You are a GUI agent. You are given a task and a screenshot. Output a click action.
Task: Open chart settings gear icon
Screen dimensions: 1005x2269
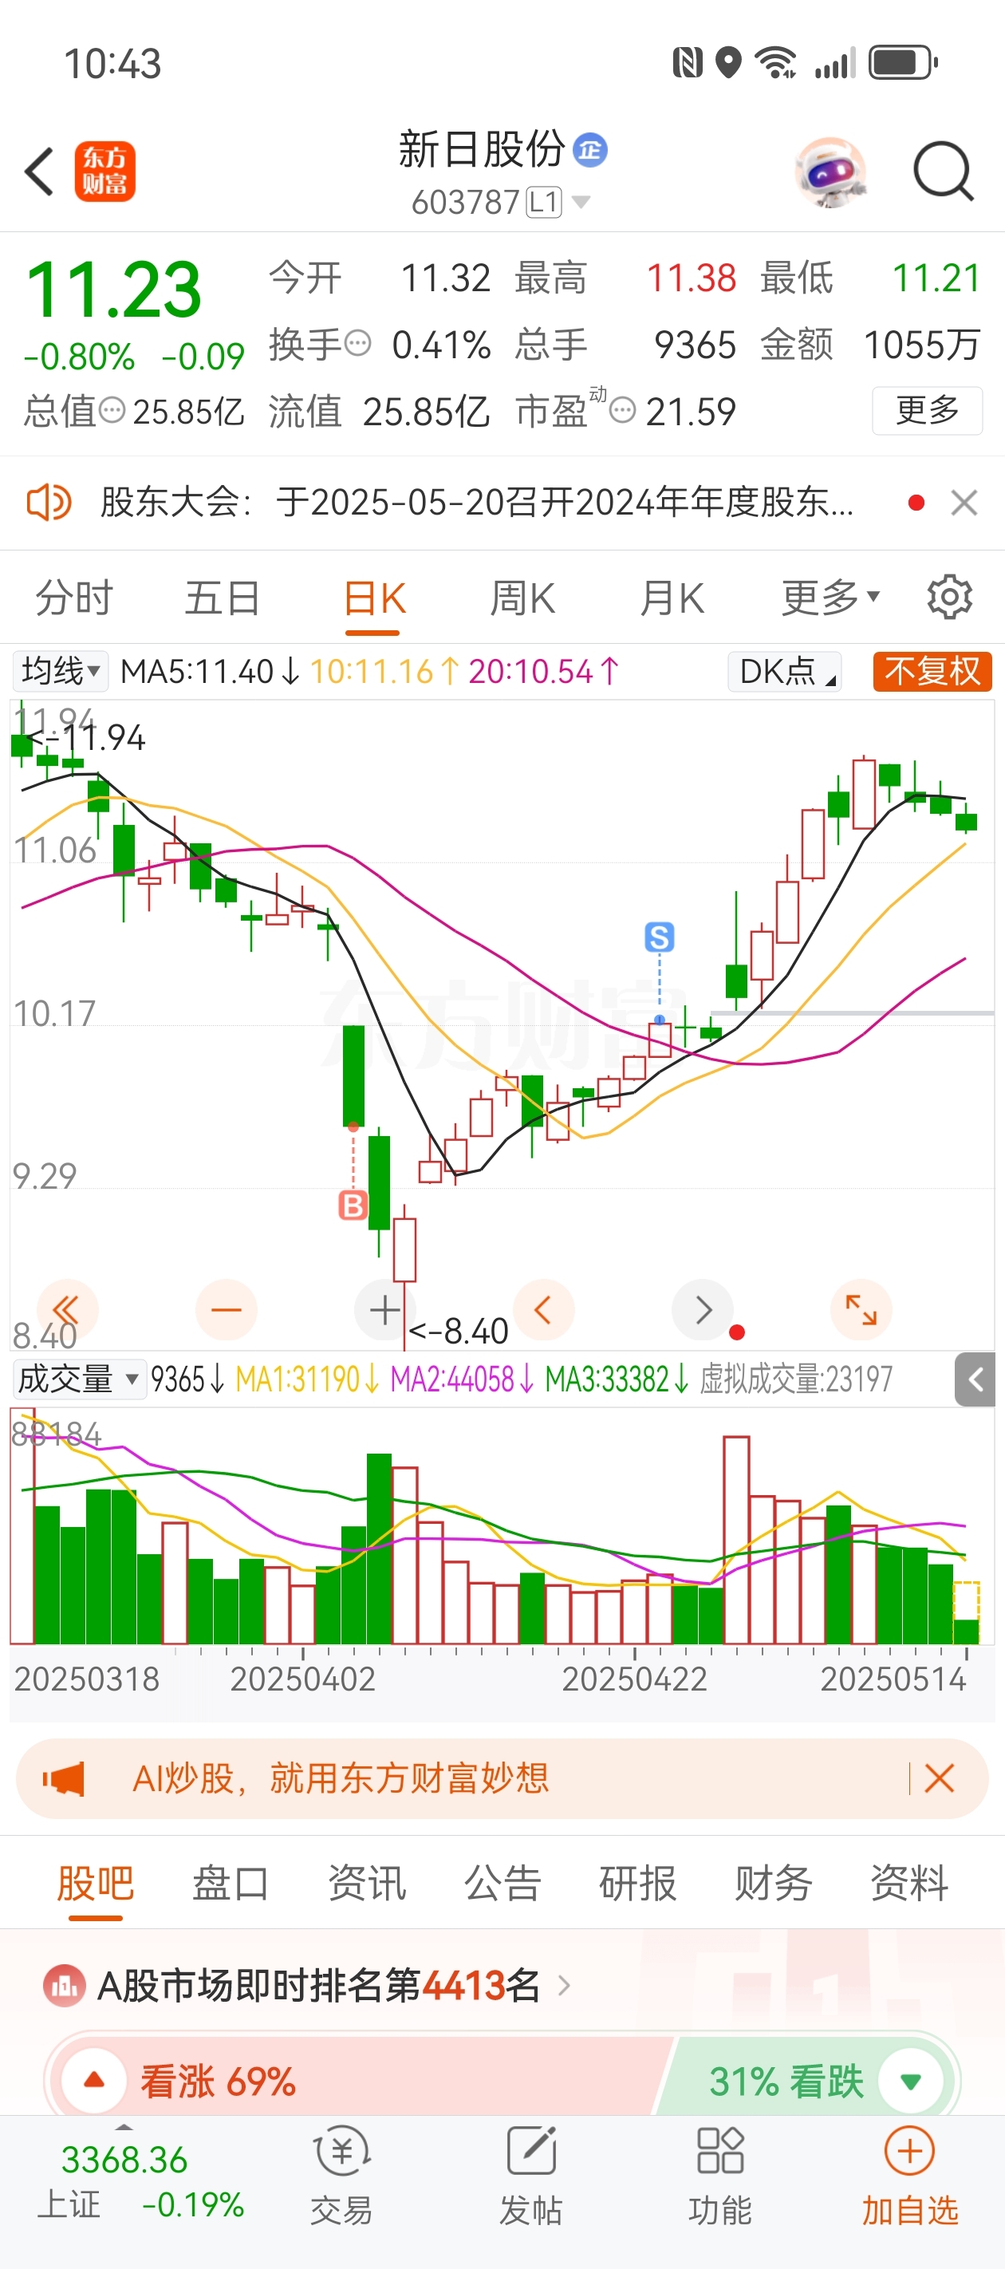click(949, 598)
